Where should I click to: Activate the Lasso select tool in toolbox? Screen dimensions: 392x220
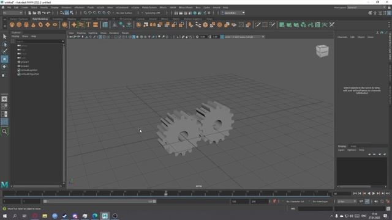tap(4, 45)
